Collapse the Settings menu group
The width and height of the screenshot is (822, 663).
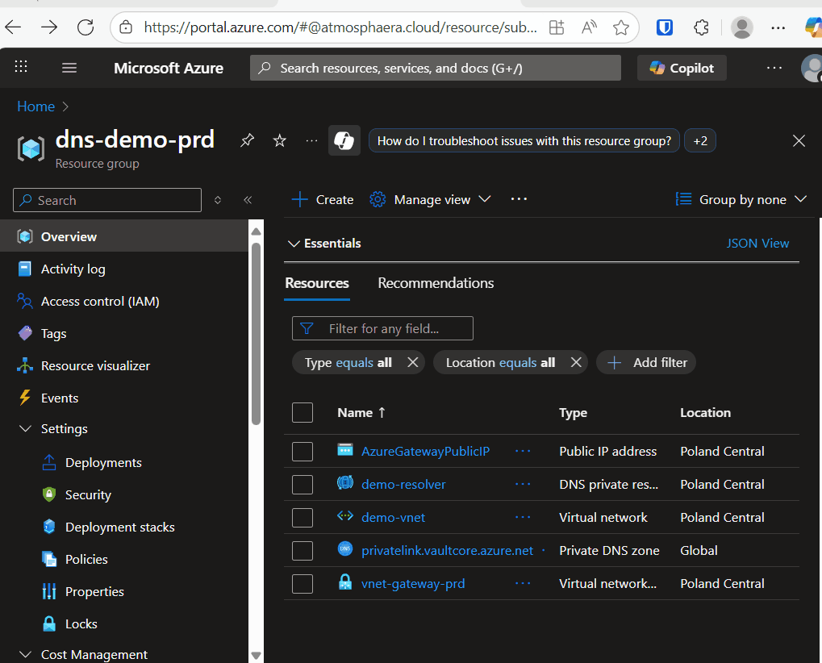(25, 429)
